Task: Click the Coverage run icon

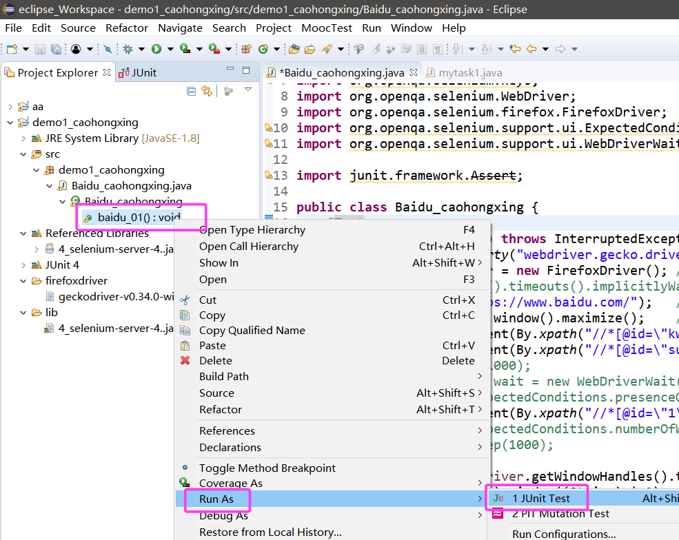Action: (x=185, y=49)
